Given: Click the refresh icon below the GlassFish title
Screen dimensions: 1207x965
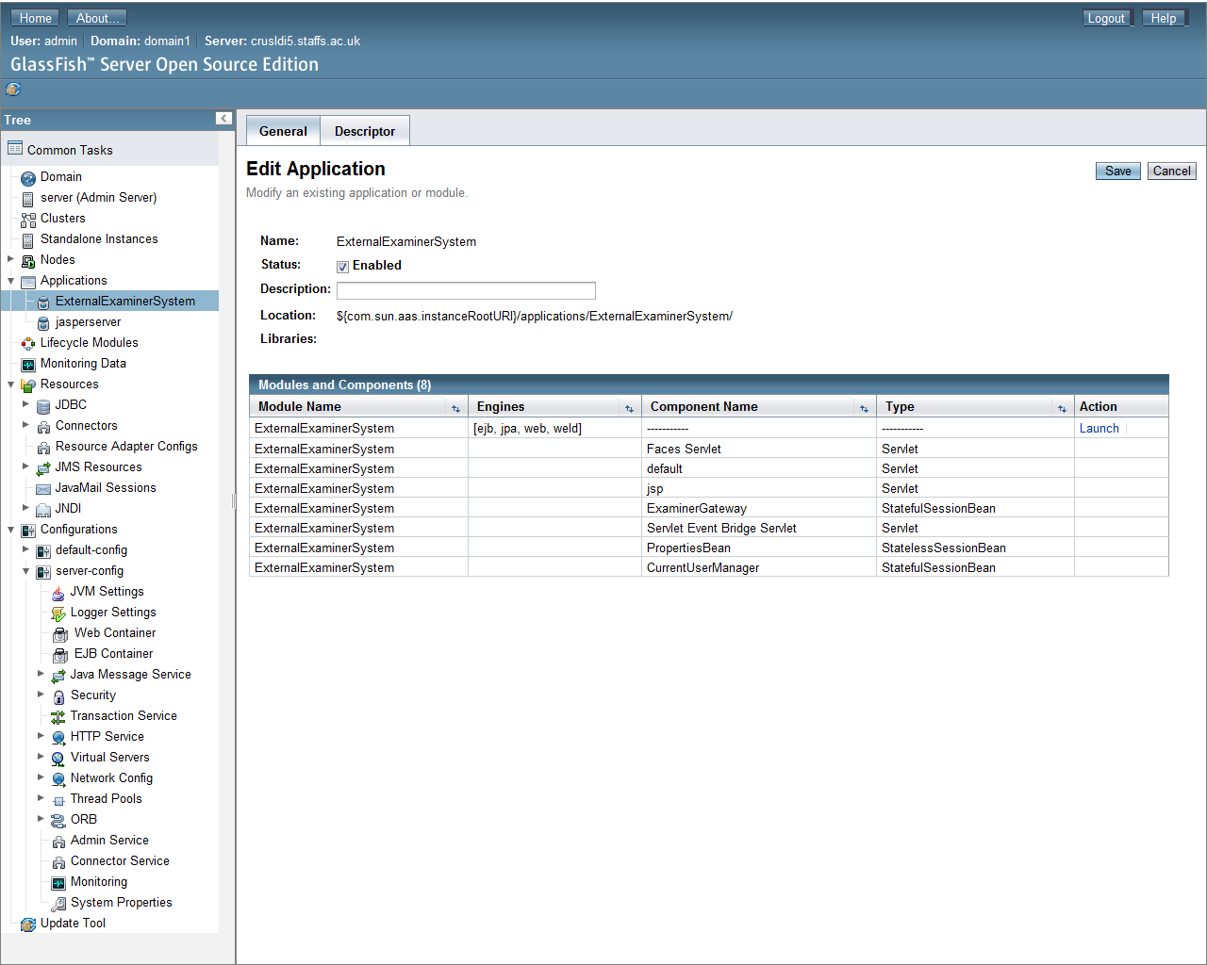Looking at the screenshot, I should 13,90.
